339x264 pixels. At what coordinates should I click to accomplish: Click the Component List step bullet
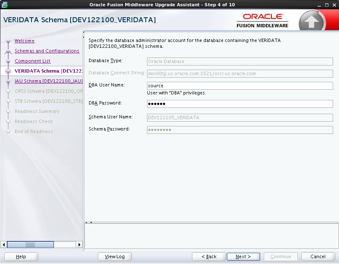click(8, 61)
